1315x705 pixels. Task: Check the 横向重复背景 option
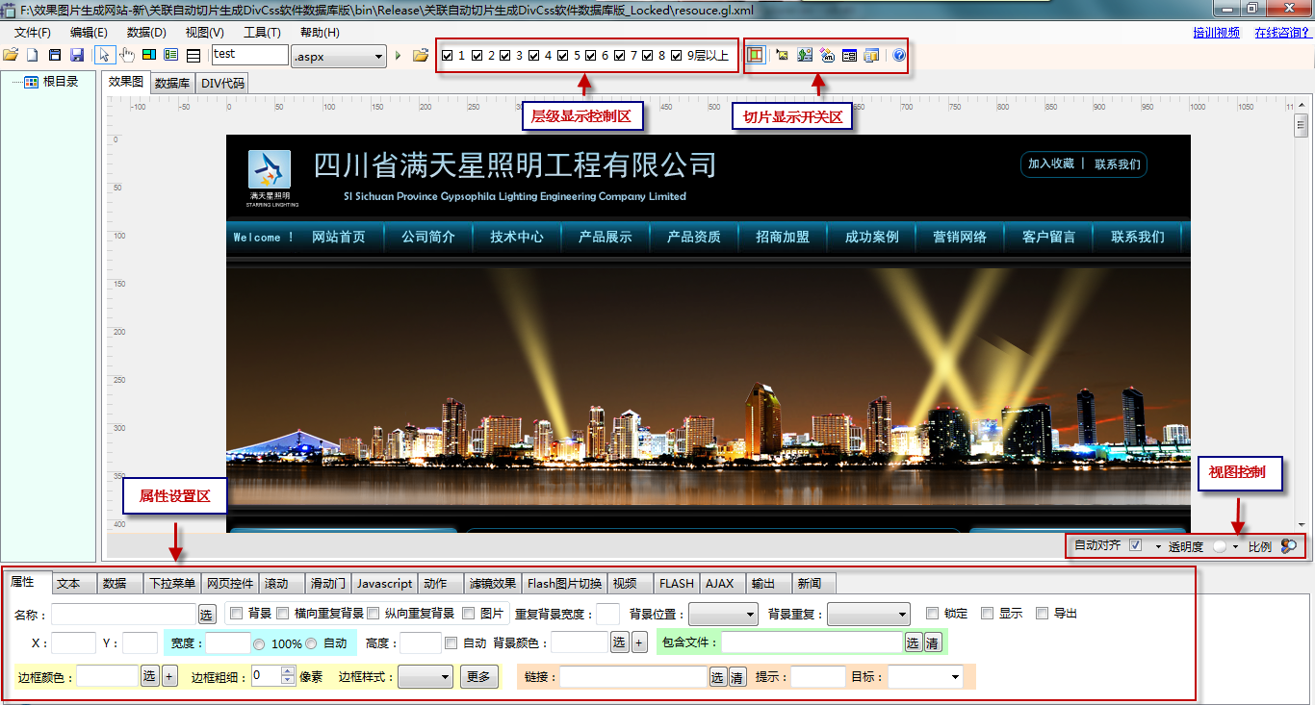click(283, 614)
